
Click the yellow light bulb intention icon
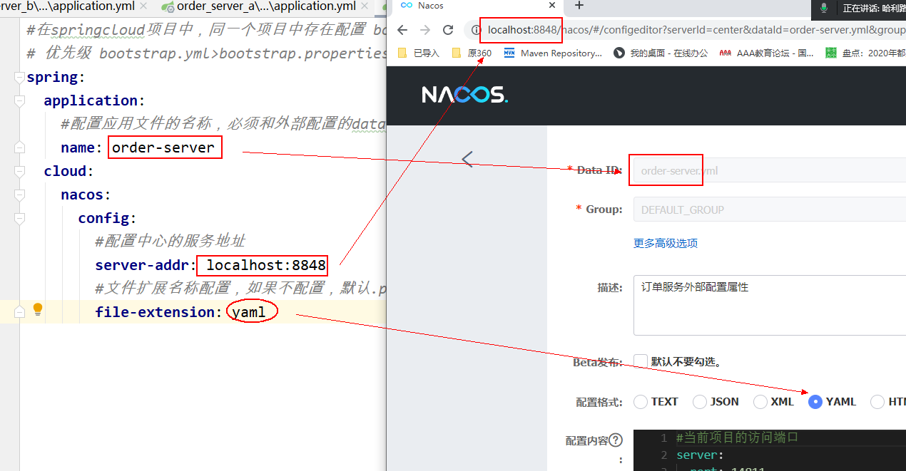coord(38,309)
